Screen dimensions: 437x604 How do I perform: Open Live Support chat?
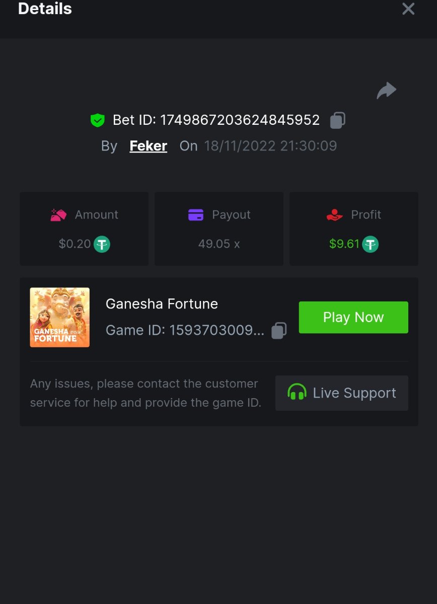342,393
